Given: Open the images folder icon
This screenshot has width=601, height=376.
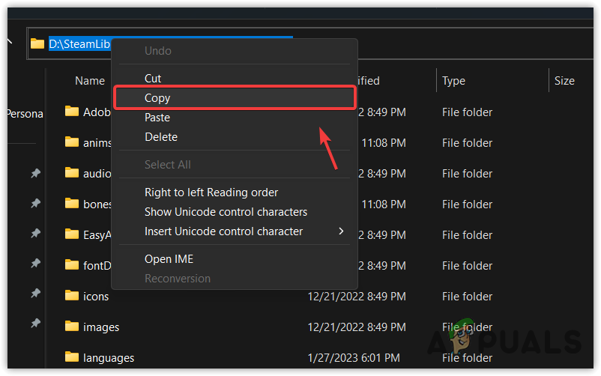Looking at the screenshot, I should [x=72, y=326].
